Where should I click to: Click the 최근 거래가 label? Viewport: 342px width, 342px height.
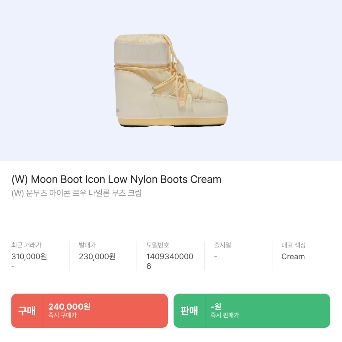click(x=26, y=245)
